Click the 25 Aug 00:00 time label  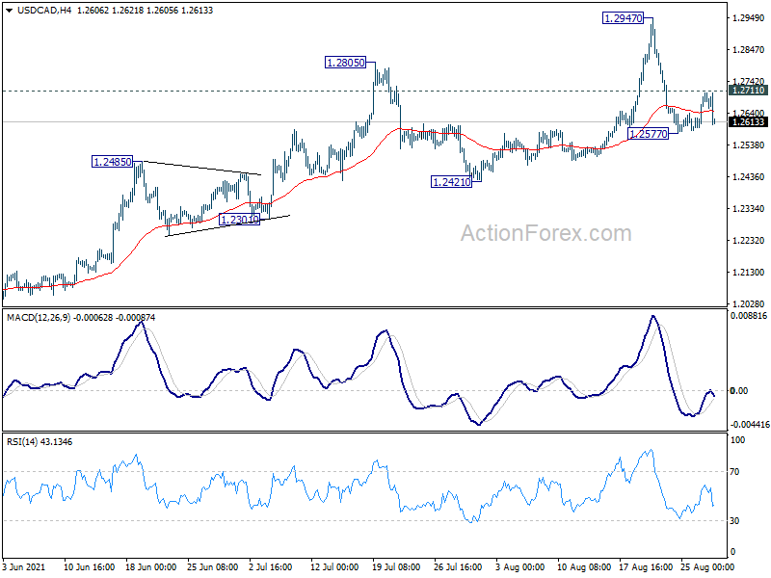707,566
